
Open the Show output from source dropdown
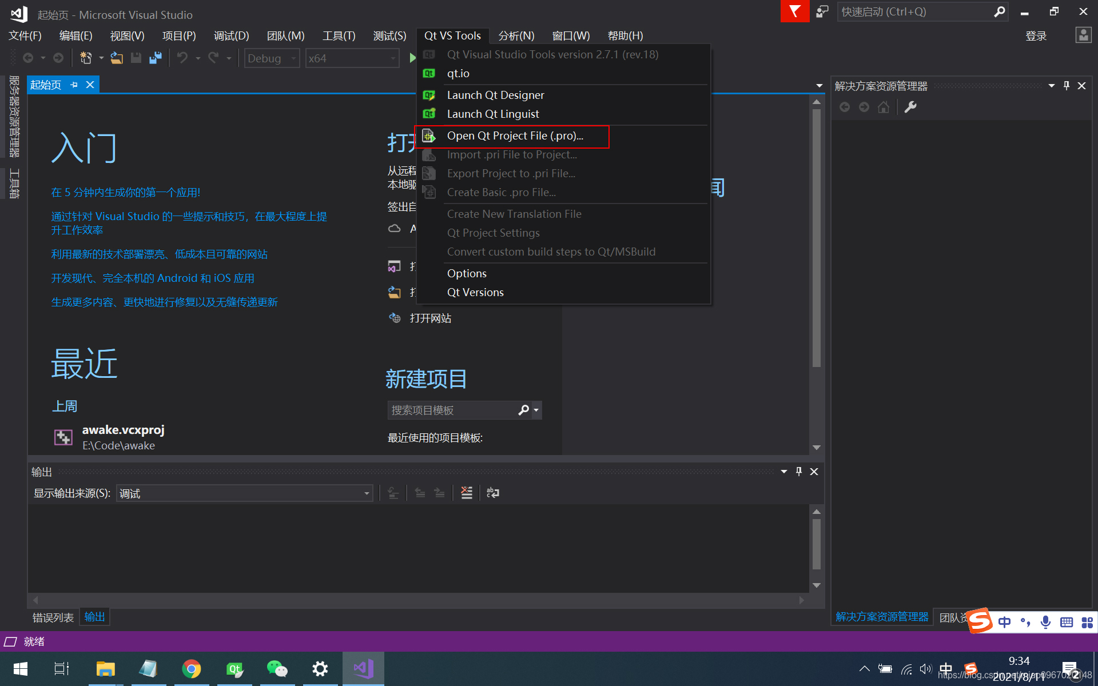click(x=245, y=493)
